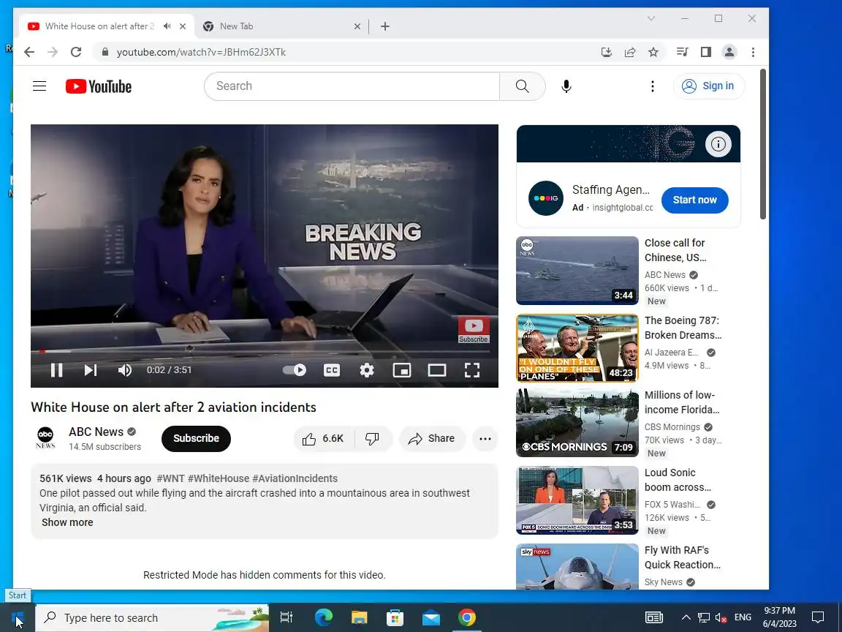Open Close call for Chinese, US video thumbnail

click(577, 271)
